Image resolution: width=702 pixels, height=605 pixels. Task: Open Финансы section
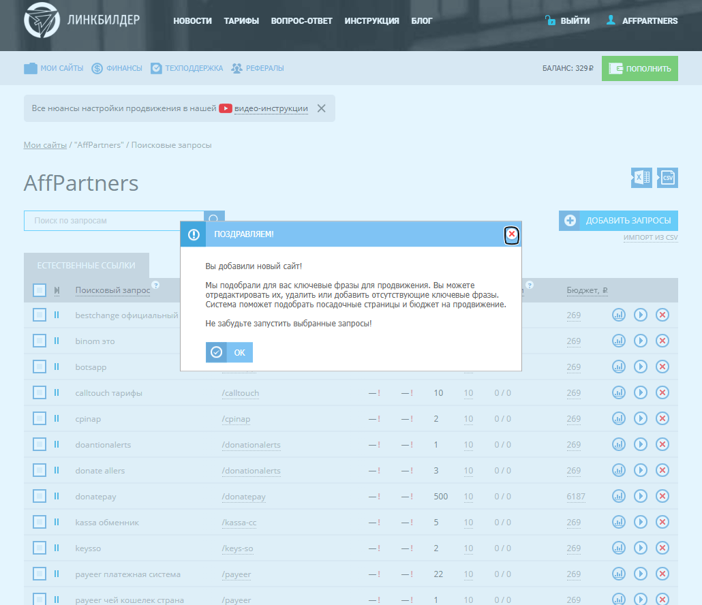point(117,68)
